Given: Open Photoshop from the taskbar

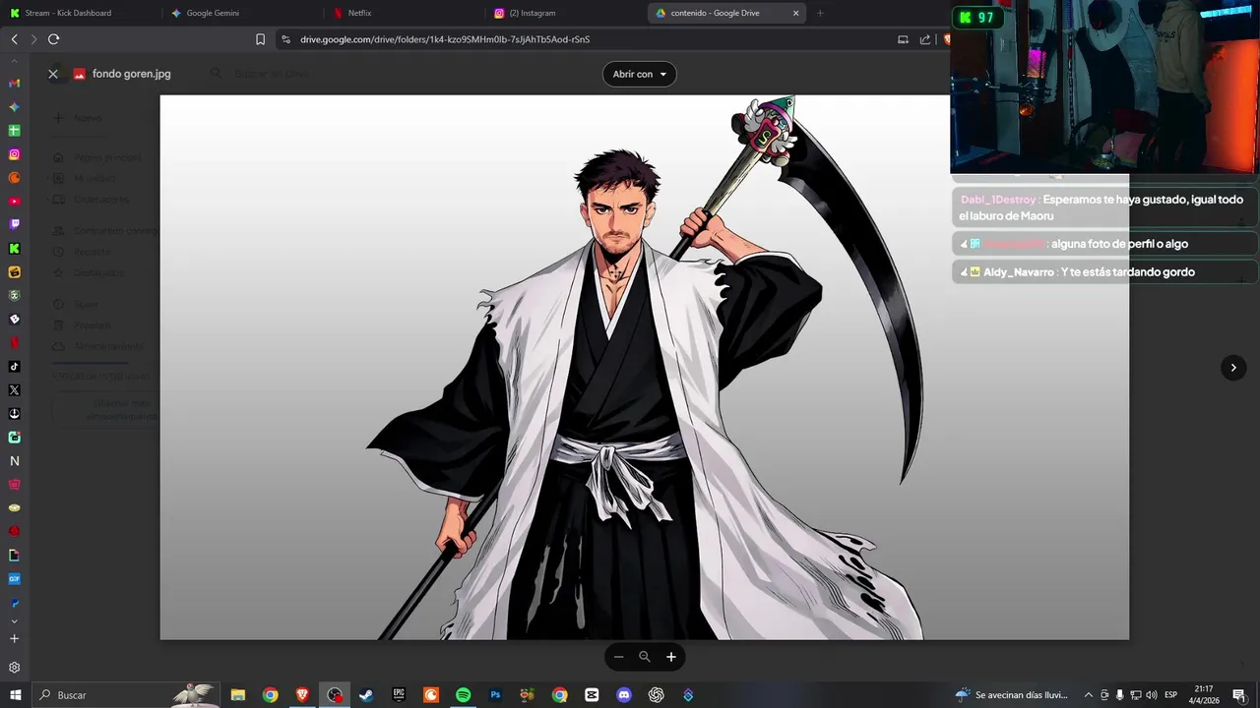Looking at the screenshot, I should [495, 695].
